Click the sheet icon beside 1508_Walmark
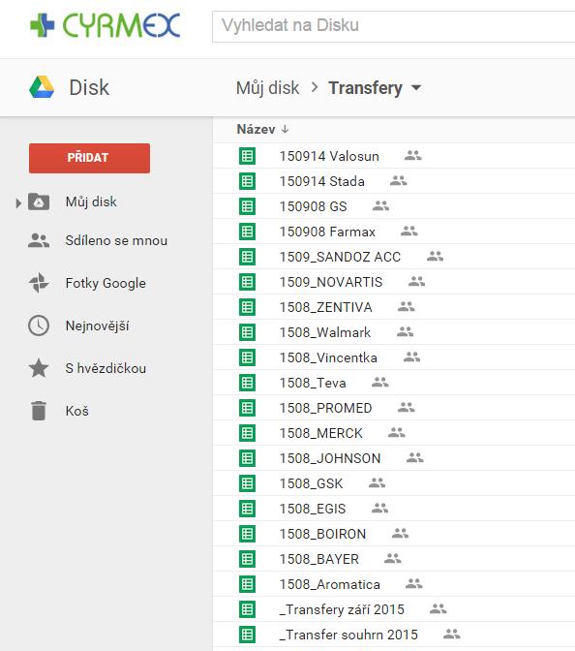Viewport: 575px width, 651px height. tap(247, 332)
